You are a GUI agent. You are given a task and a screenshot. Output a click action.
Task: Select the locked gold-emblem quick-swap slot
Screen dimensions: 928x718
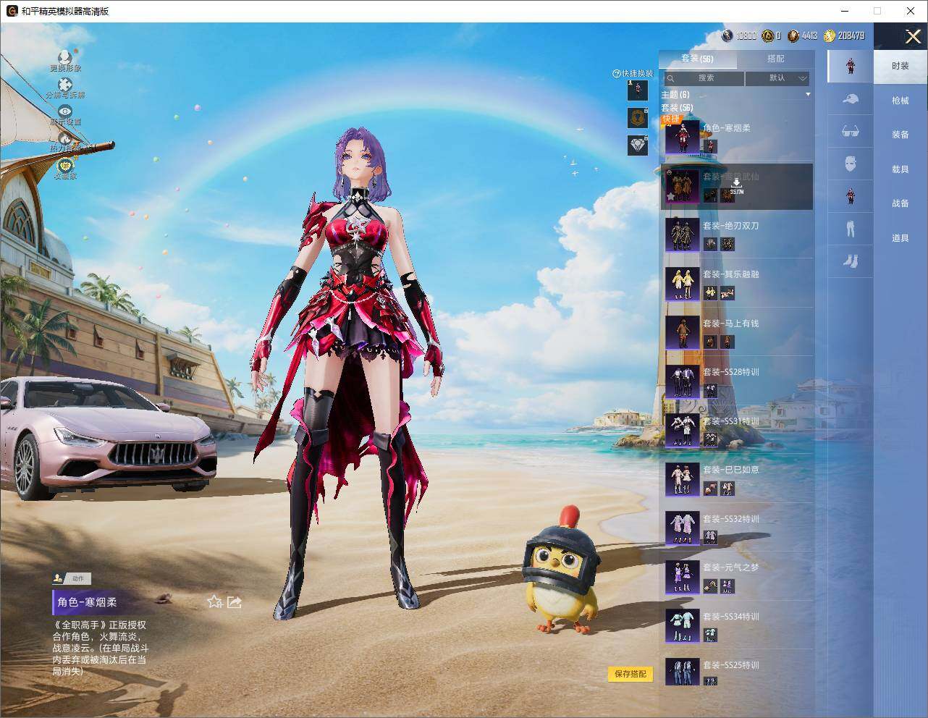[x=637, y=117]
